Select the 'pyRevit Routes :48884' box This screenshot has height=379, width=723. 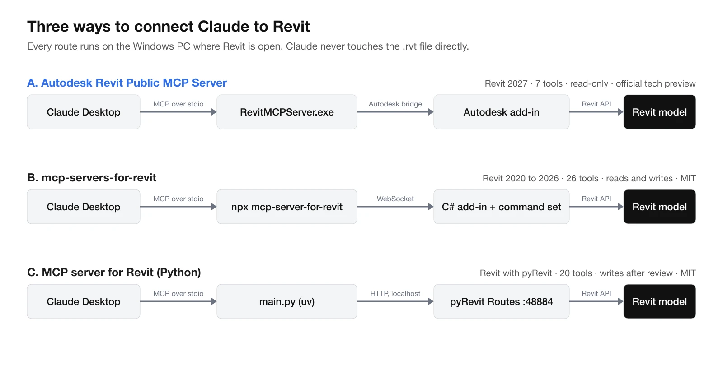coord(502,301)
